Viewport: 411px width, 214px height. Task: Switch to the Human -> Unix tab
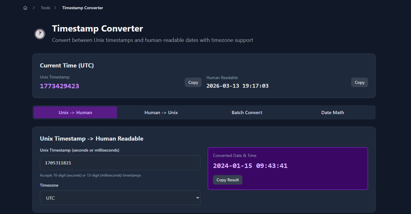161,112
